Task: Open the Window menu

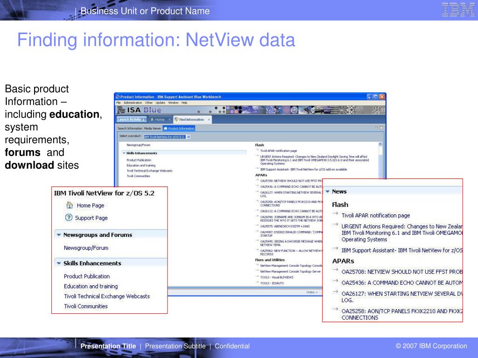Action: (x=173, y=103)
